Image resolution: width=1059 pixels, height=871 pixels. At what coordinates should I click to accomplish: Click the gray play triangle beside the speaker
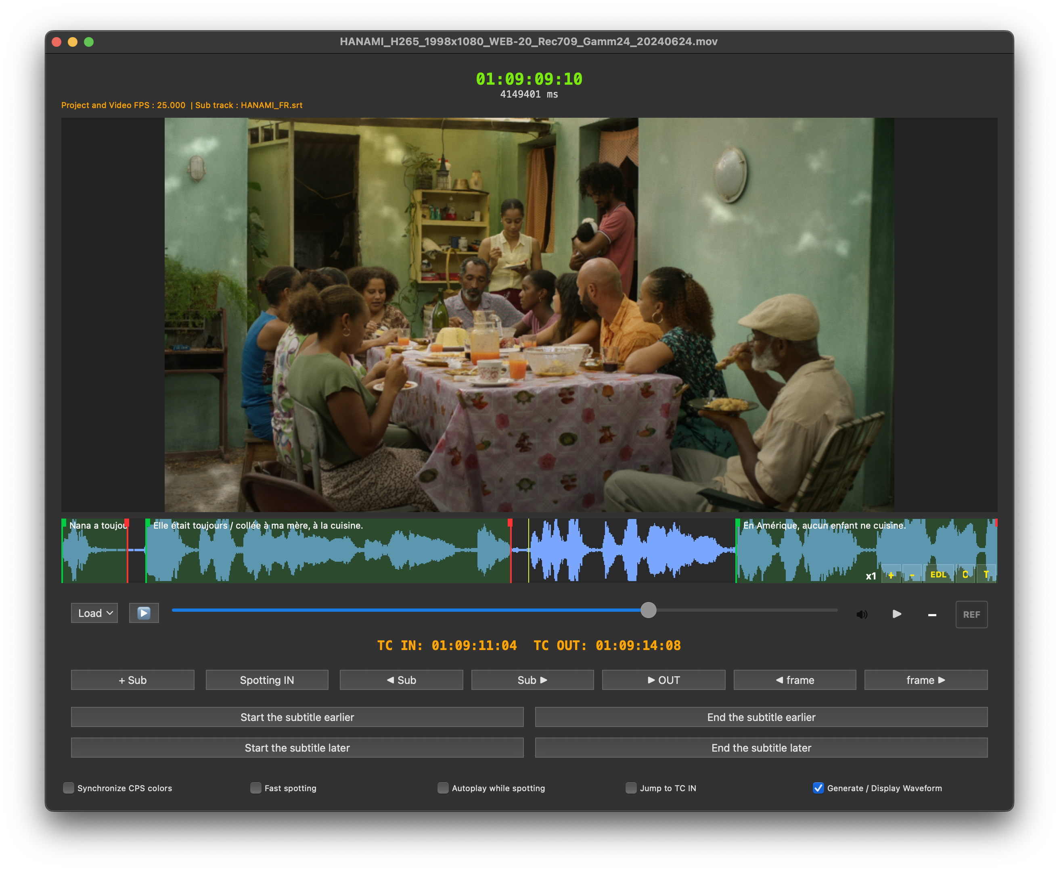pyautogui.click(x=896, y=614)
